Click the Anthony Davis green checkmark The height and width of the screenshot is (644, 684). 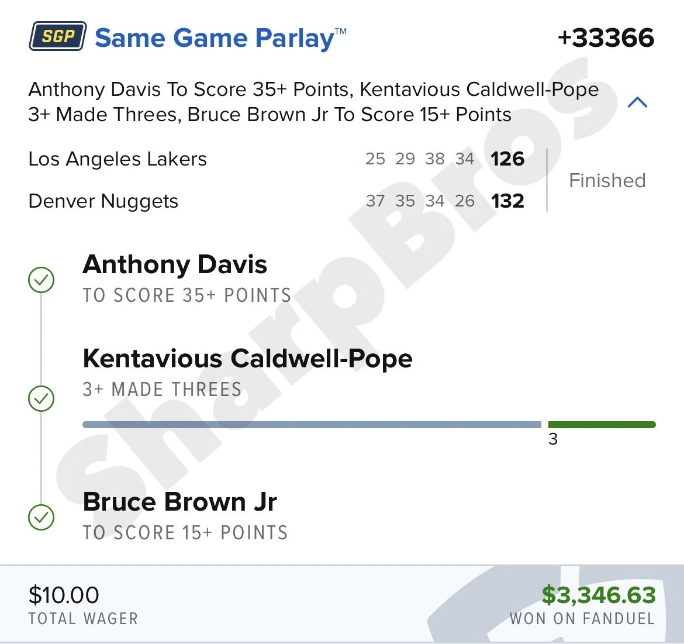[41, 280]
